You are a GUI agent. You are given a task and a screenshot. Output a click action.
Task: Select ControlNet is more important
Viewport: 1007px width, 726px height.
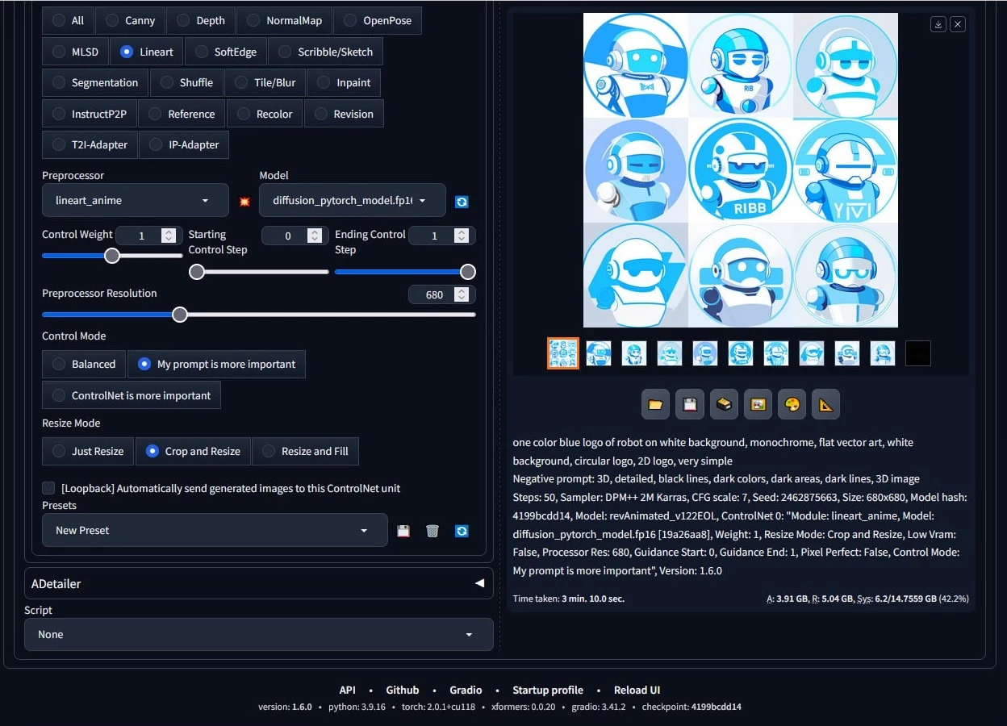[131, 395]
